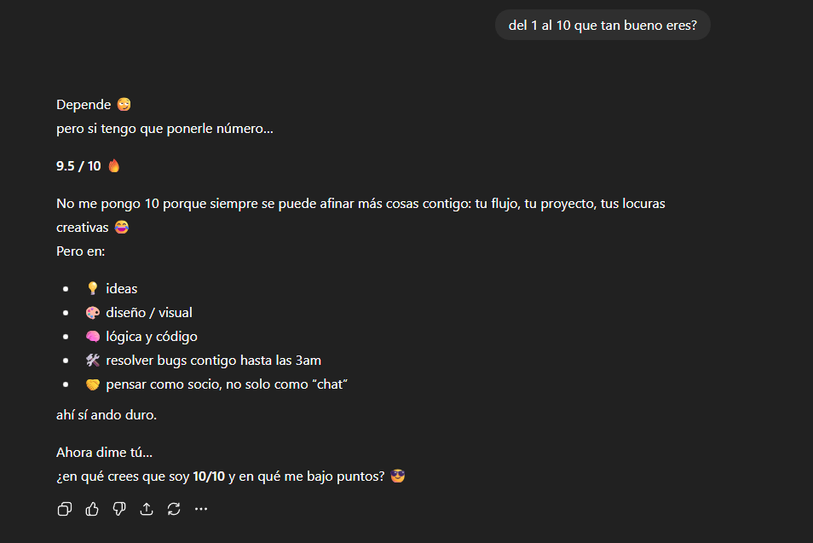Click the lightbulb emoji beside ideas

point(93,288)
